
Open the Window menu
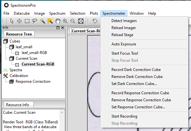(x=137, y=13)
